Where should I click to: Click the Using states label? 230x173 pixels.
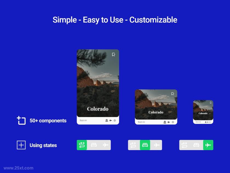pos(43,145)
